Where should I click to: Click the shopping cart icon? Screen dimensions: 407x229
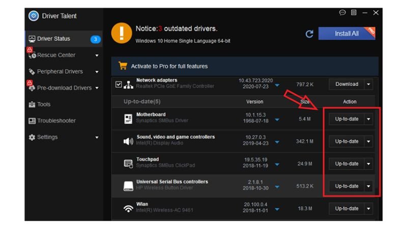123,66
